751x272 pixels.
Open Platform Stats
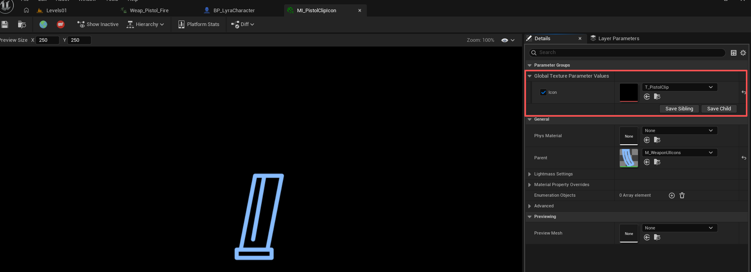199,24
